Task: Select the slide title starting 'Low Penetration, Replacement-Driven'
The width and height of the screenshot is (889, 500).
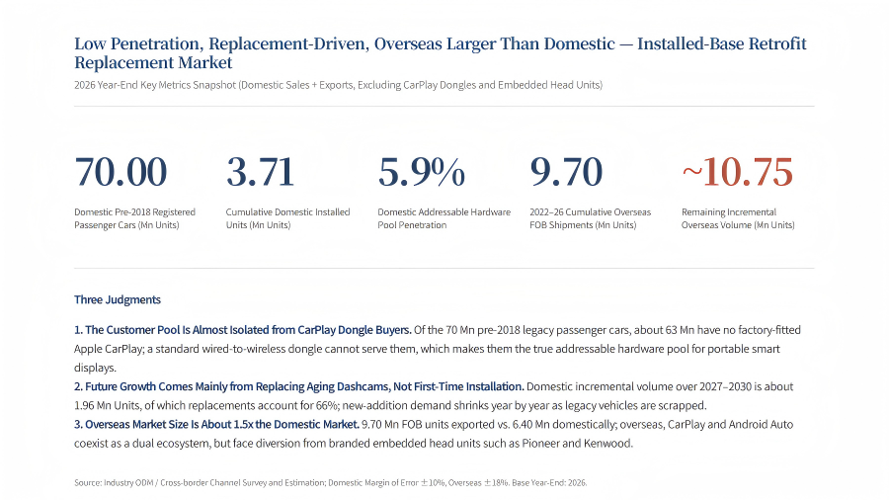Action: pyautogui.click(x=440, y=52)
